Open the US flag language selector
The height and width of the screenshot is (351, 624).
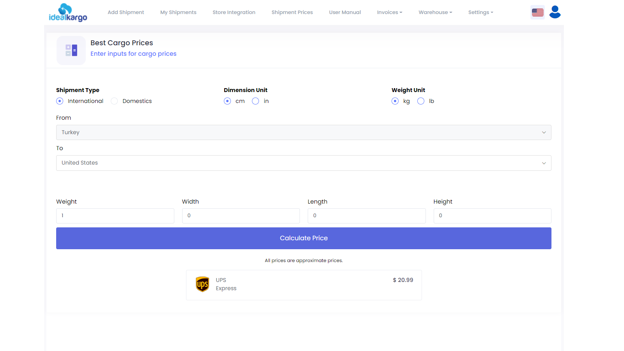click(x=537, y=12)
